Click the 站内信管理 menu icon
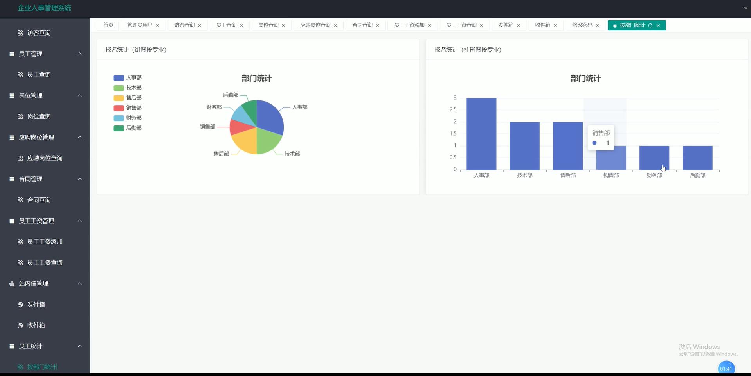 (x=12, y=284)
